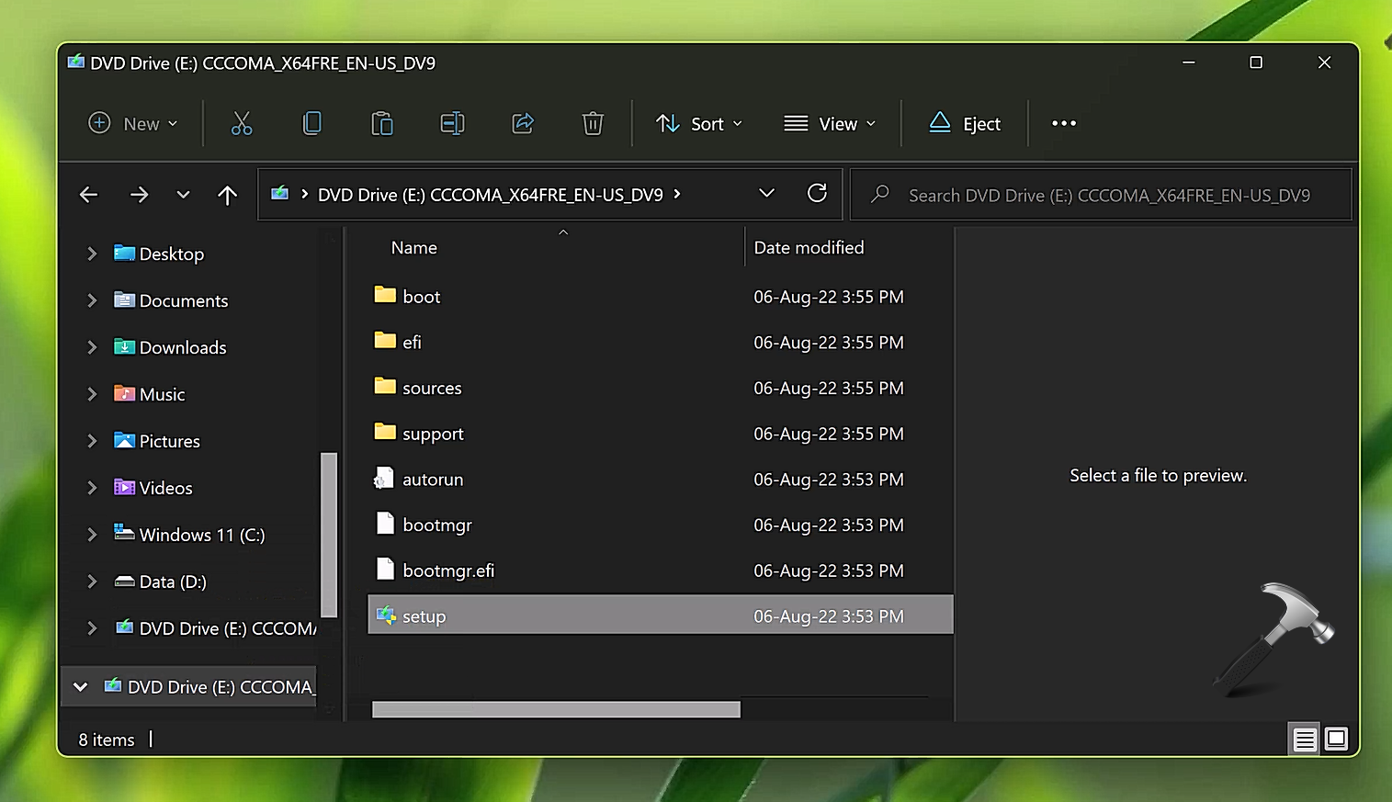Open the Sort dropdown menu
Screen dimensions: 1392x802
(x=699, y=124)
